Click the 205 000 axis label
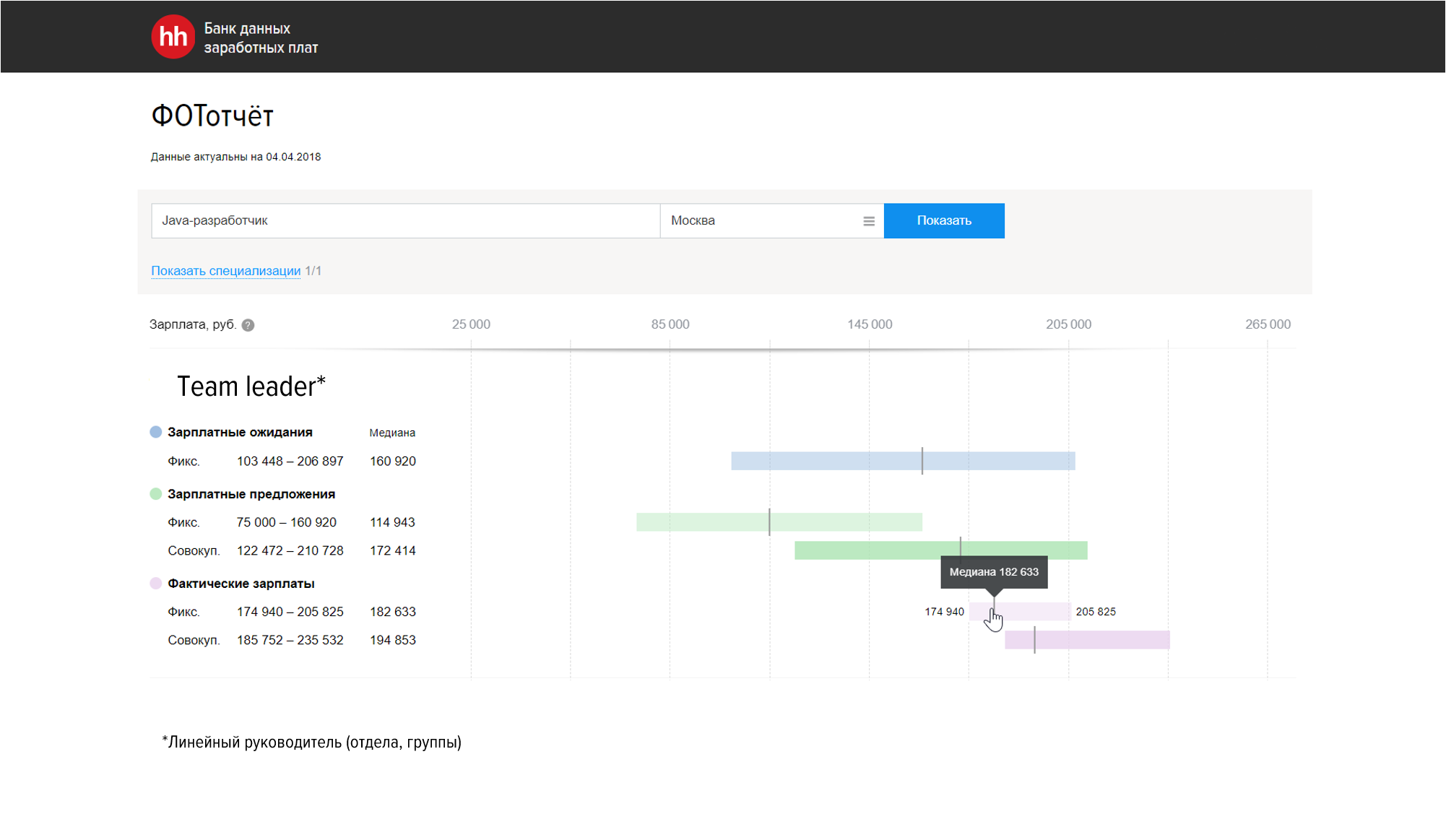Viewport: 1446px width, 814px height. (1069, 324)
